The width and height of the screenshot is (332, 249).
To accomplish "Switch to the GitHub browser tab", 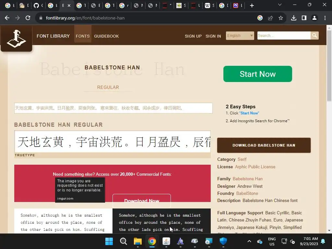I will click(38, 6).
